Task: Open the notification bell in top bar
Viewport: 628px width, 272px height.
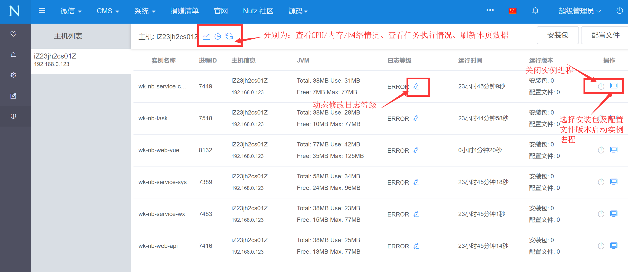Action: click(535, 11)
